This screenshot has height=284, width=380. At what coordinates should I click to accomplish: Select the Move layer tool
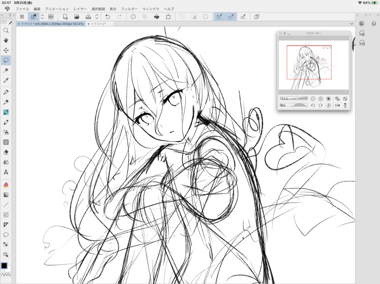point(6,50)
